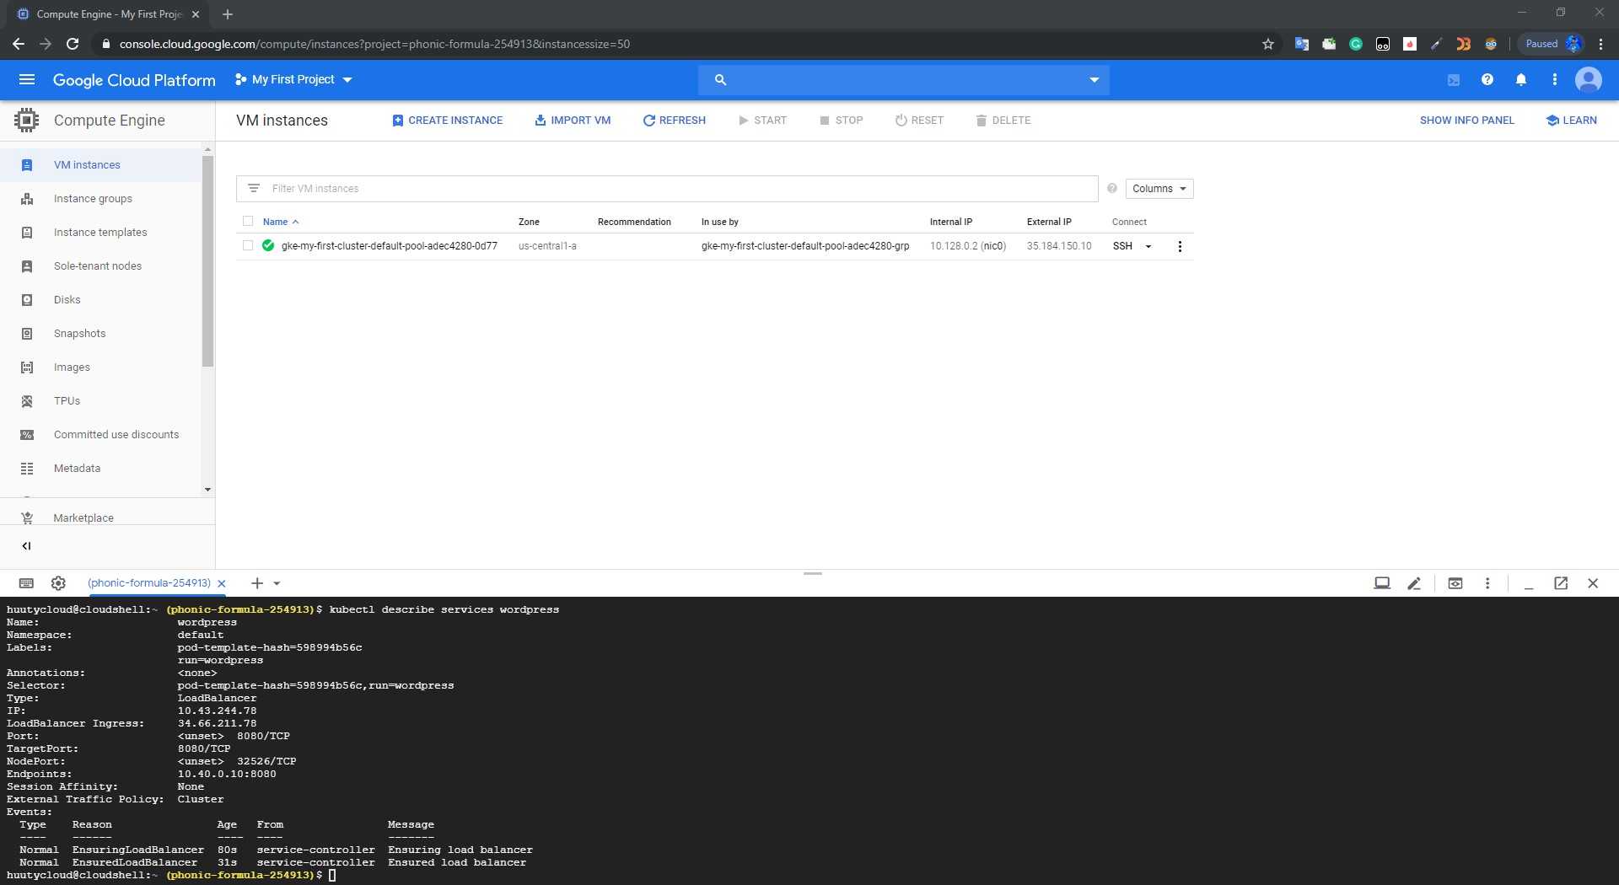Select all VM instances checkbox

coord(248,222)
